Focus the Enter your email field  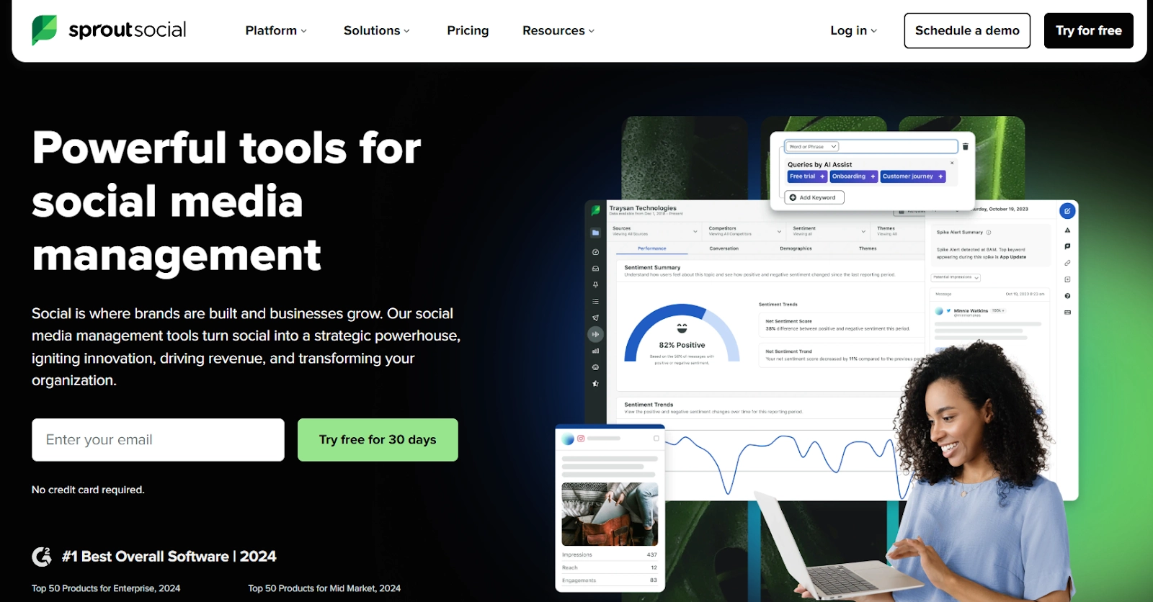(159, 440)
